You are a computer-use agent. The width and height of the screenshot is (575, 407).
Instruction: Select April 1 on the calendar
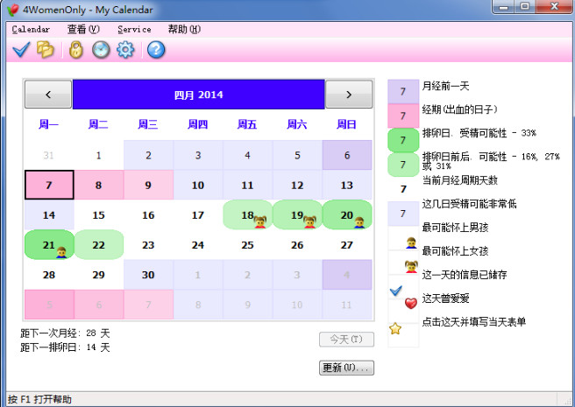coord(99,155)
